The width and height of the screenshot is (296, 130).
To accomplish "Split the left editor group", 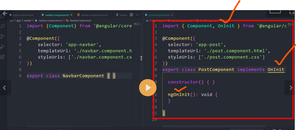I will (132, 15).
